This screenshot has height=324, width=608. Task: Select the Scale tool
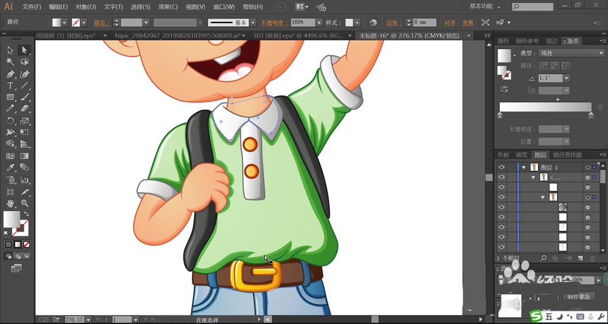24,120
